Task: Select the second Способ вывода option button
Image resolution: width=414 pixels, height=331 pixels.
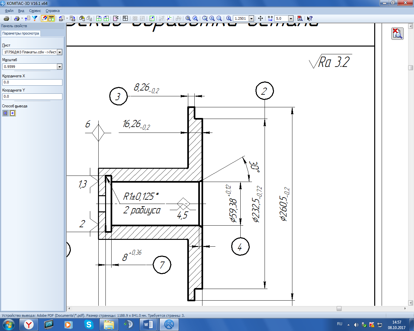Action: coord(13,113)
